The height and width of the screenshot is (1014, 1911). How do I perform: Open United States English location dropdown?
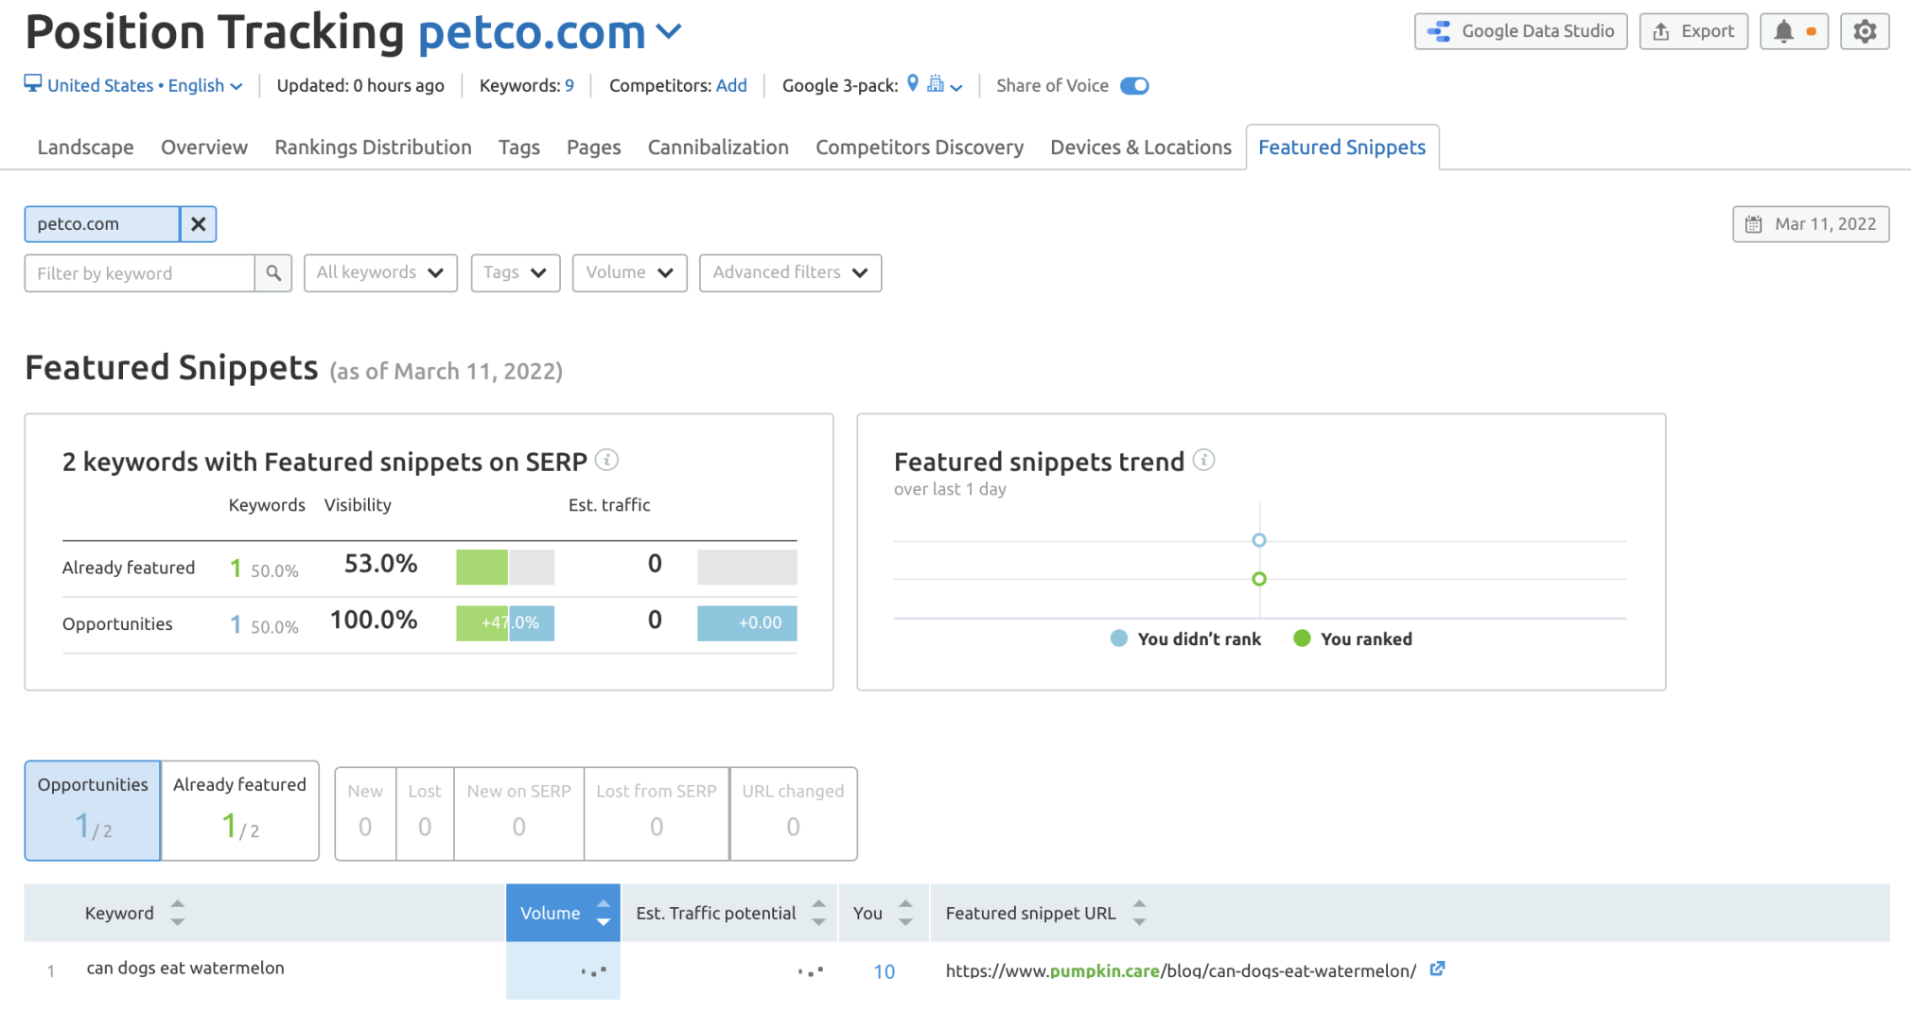(x=133, y=85)
